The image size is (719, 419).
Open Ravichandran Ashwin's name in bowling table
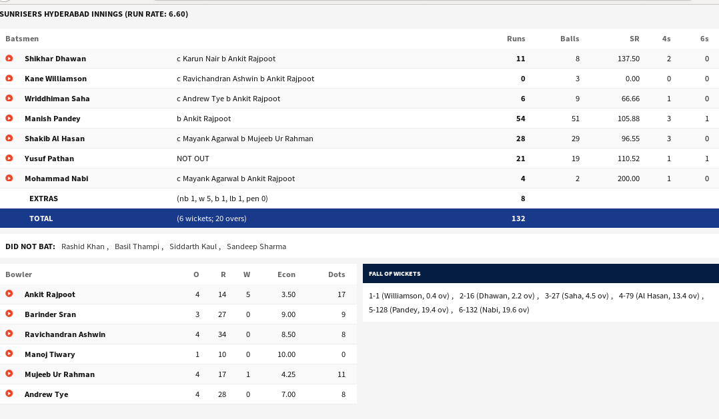coord(65,334)
